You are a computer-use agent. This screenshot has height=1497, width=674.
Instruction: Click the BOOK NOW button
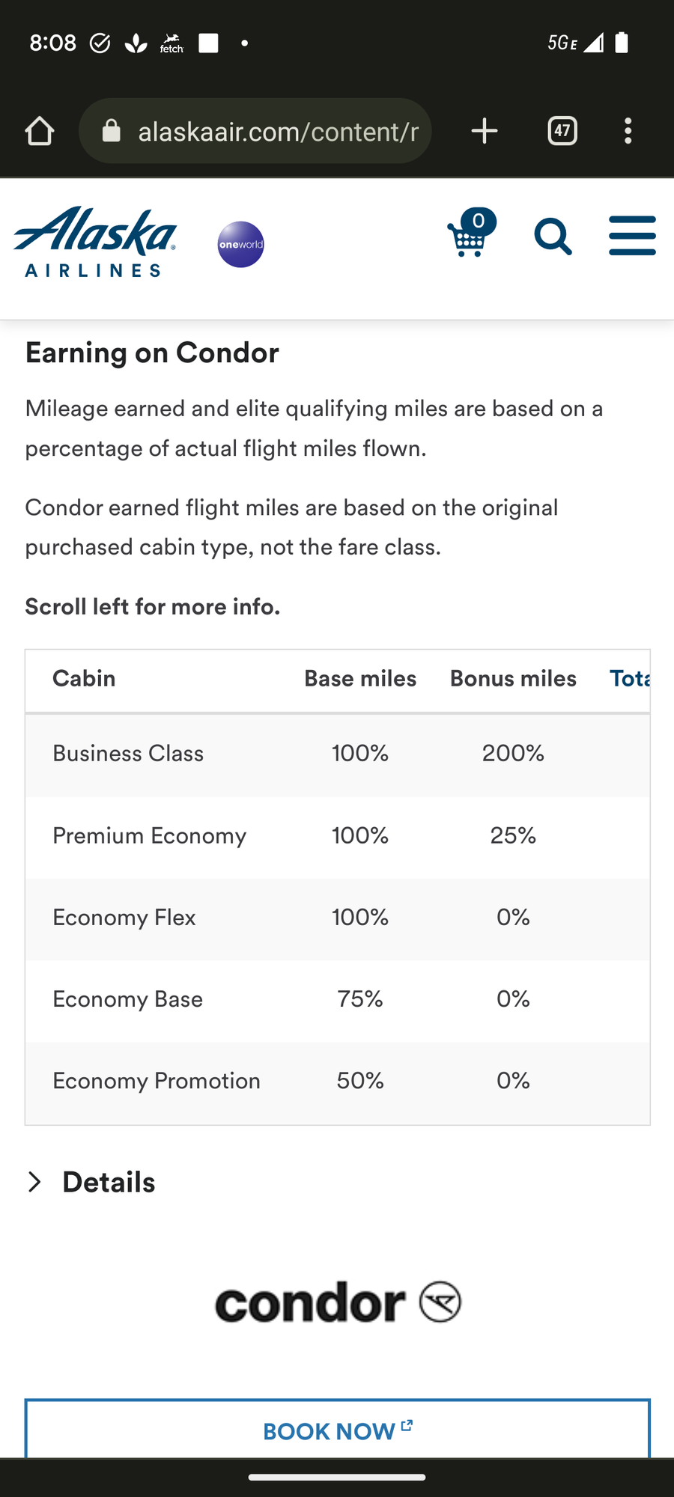point(337,1429)
